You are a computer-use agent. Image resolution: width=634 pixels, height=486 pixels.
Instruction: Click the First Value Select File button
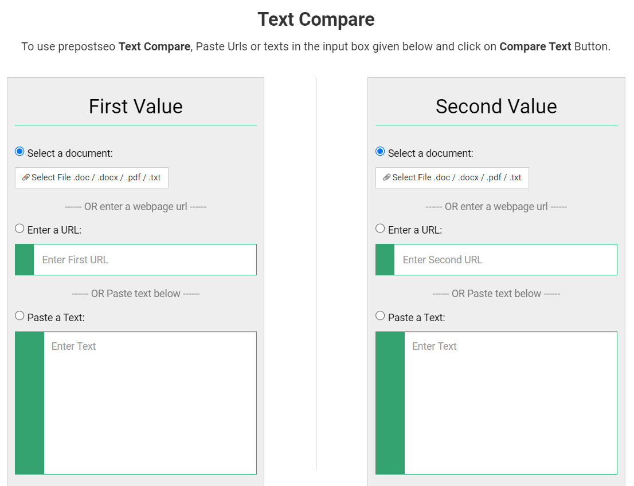pyautogui.click(x=92, y=177)
